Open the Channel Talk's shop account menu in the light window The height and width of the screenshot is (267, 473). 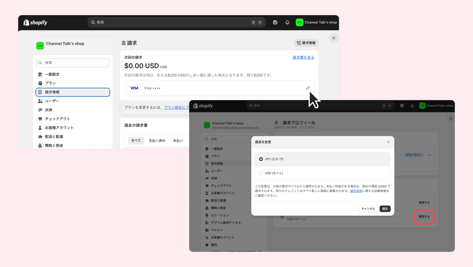coord(317,22)
